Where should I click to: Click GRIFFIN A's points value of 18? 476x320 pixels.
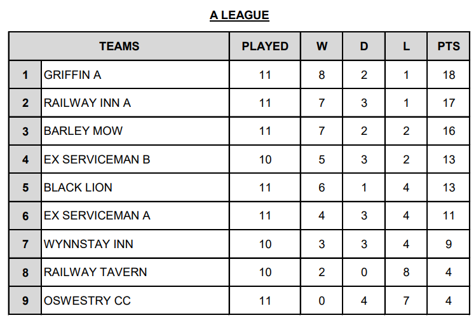point(449,75)
